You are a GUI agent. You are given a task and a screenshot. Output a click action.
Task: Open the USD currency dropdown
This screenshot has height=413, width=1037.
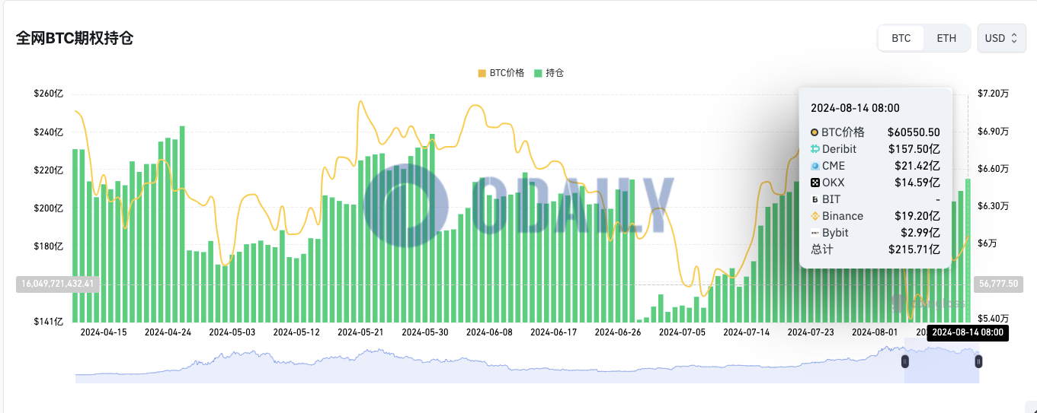(1001, 38)
